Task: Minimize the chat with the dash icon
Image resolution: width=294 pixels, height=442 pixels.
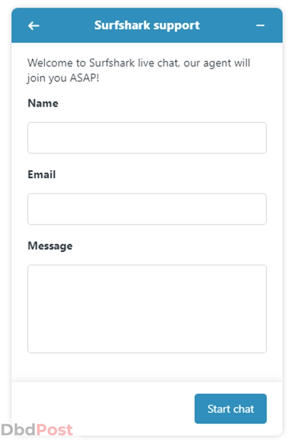Action: [260, 26]
